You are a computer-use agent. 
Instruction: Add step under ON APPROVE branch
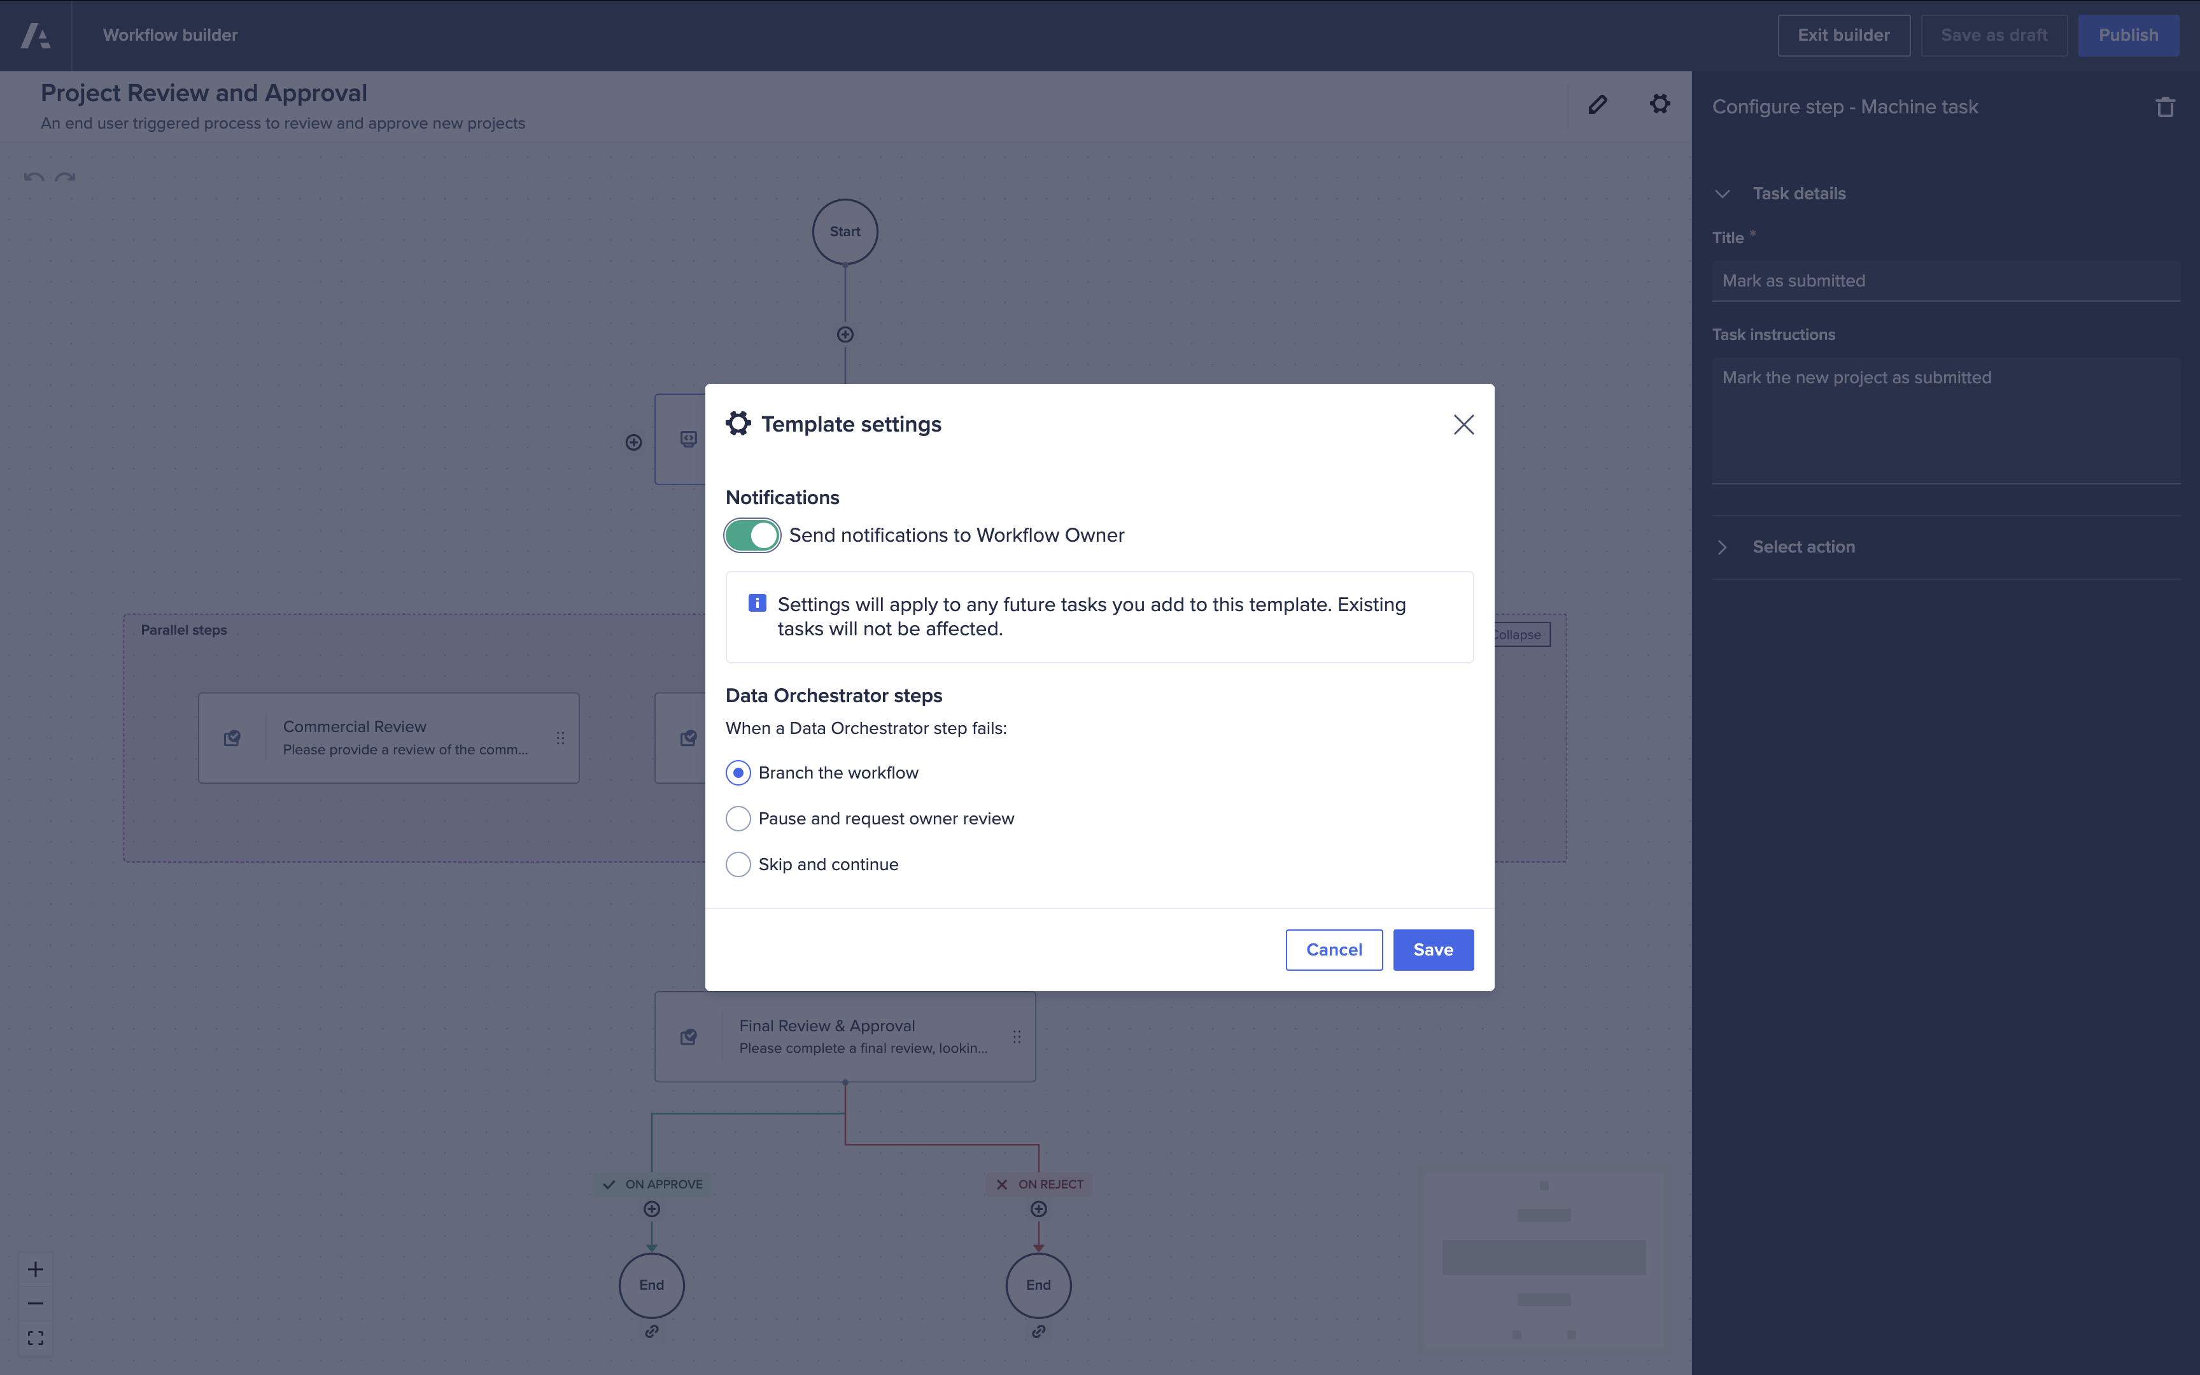point(652,1209)
